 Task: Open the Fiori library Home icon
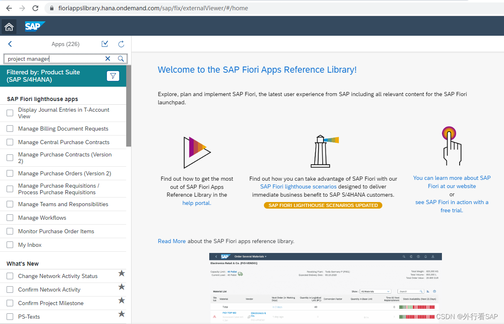coord(9,27)
